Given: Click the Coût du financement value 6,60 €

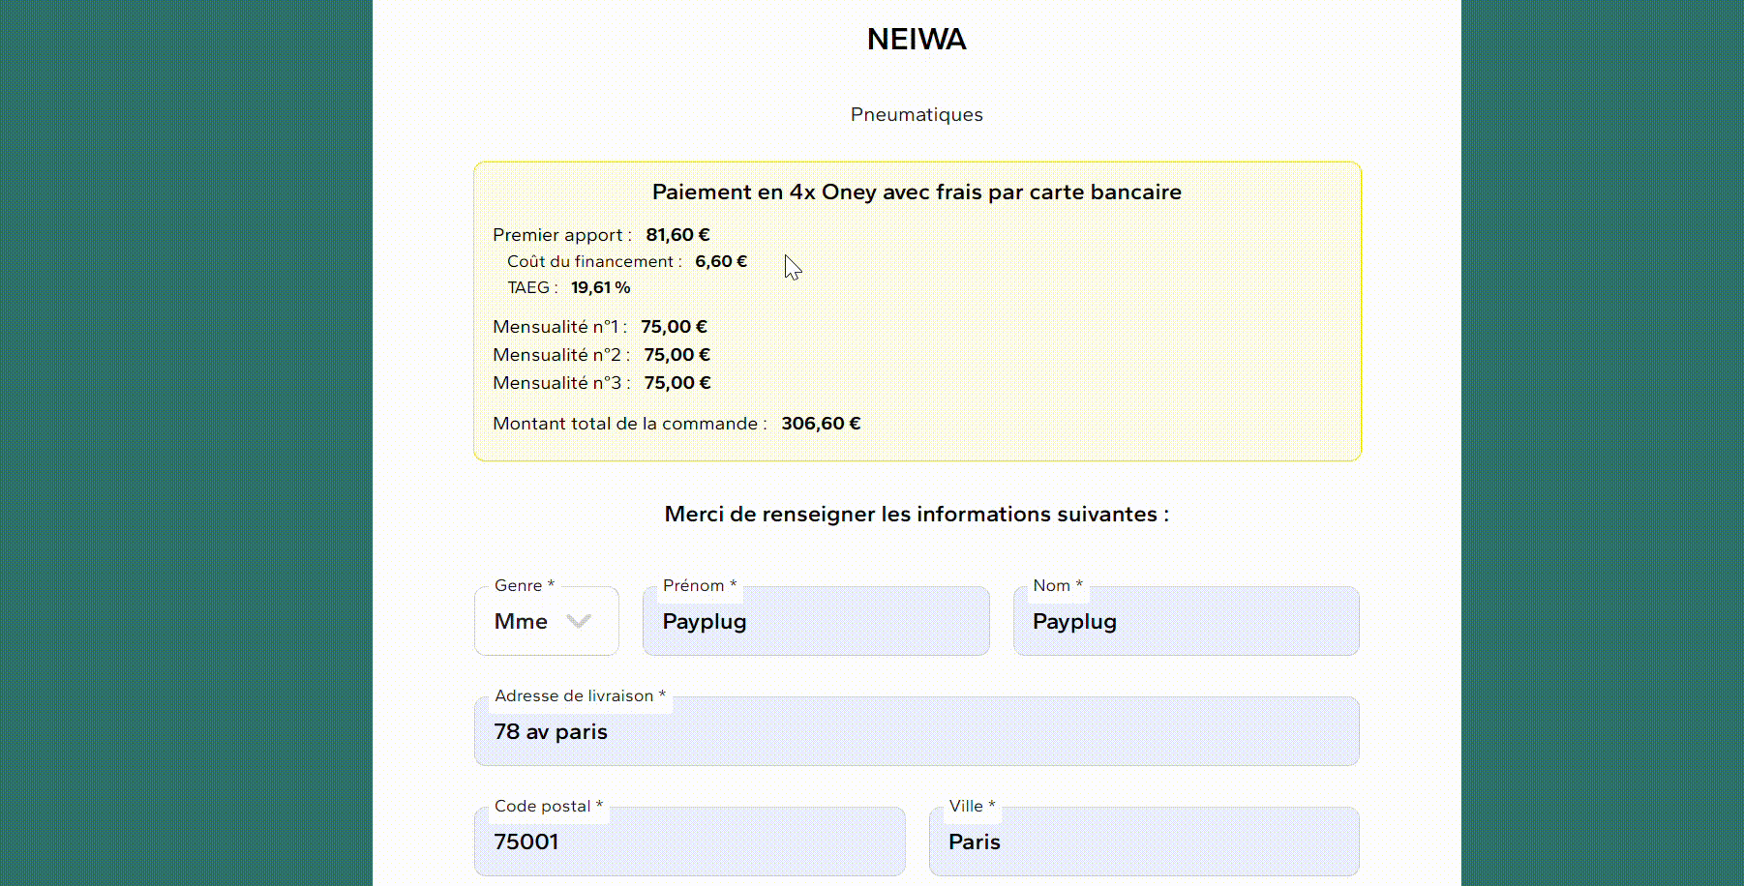Looking at the screenshot, I should (x=721, y=261).
